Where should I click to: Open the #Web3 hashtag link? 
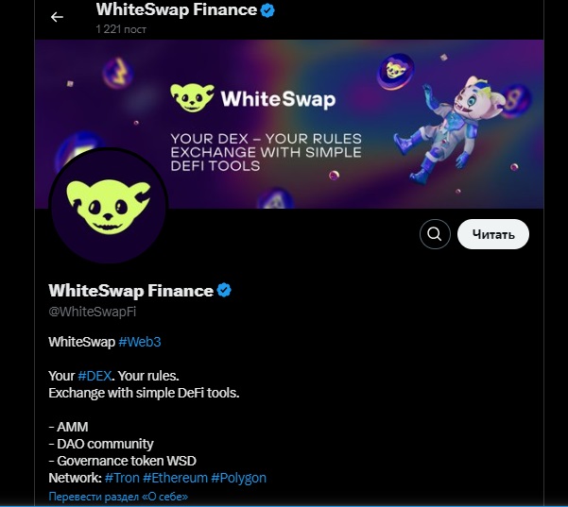[140, 341]
